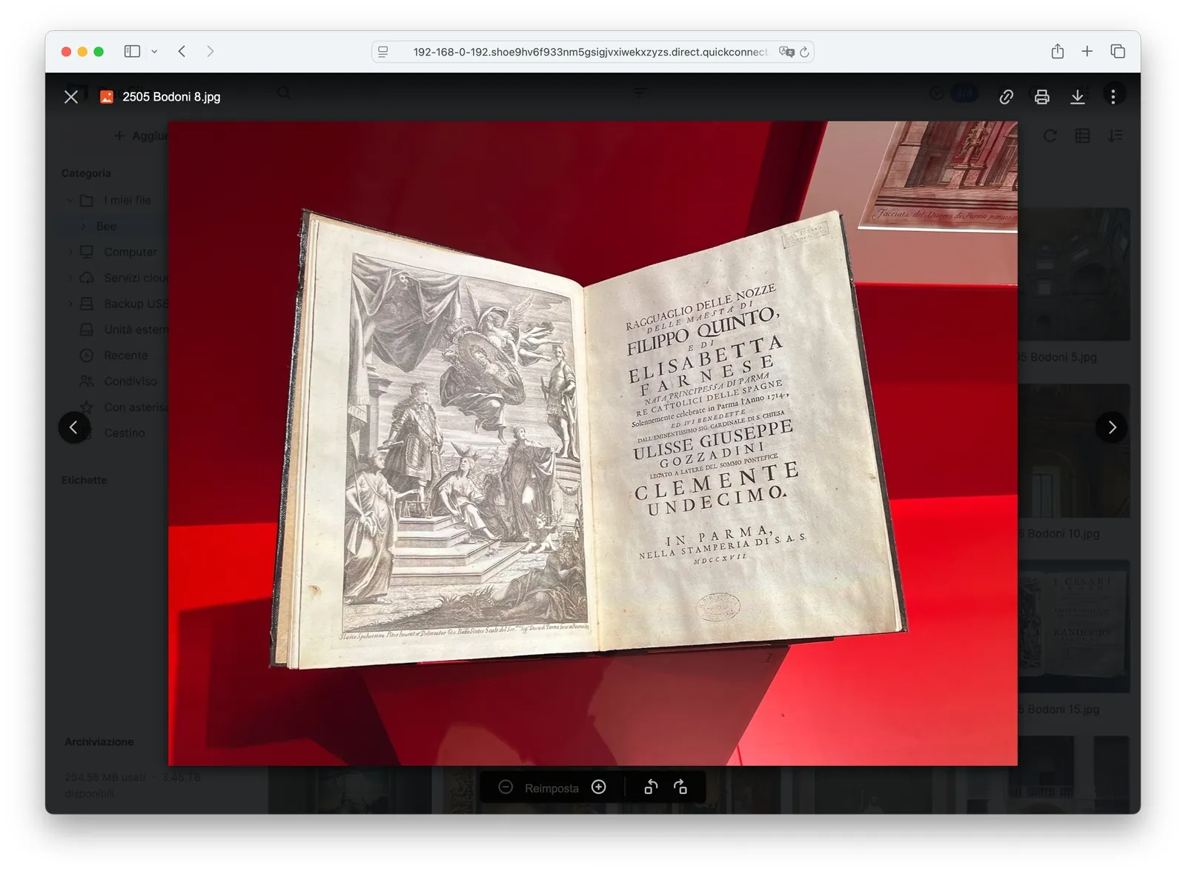Expand the Computer tree chevron
Screen dimensions: 1186x874
[x=70, y=253]
